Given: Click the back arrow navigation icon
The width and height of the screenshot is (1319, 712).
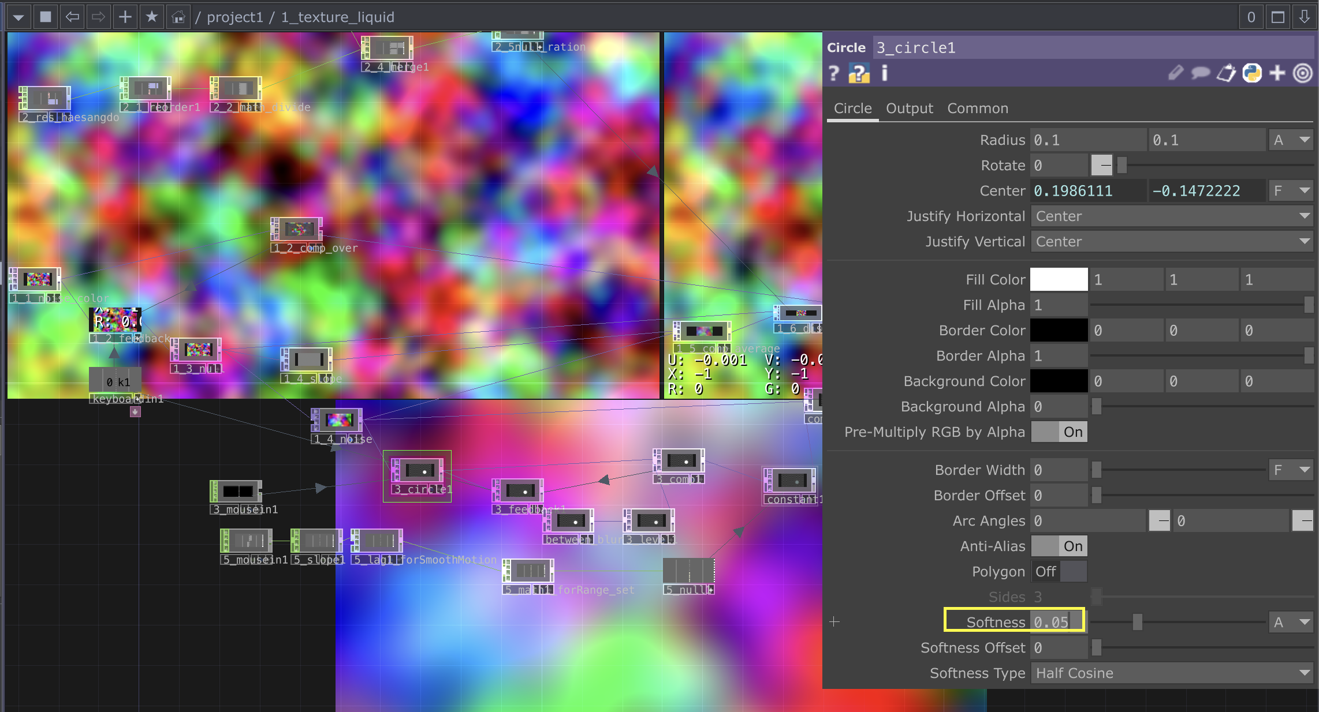Looking at the screenshot, I should (x=72, y=17).
